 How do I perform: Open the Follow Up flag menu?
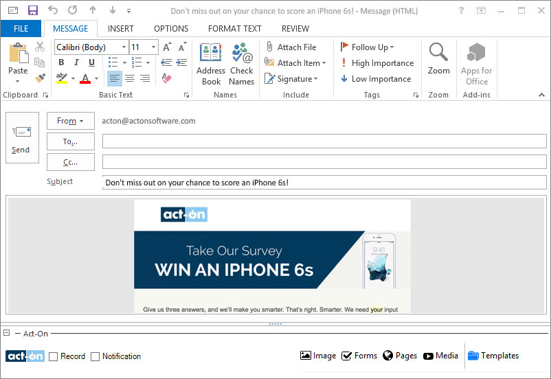click(367, 47)
